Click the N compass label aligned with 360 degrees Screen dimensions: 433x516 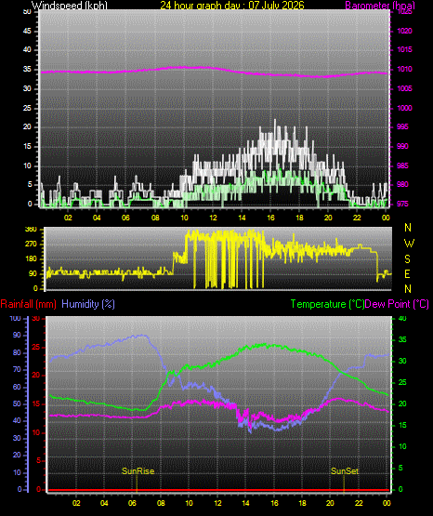[408, 228]
